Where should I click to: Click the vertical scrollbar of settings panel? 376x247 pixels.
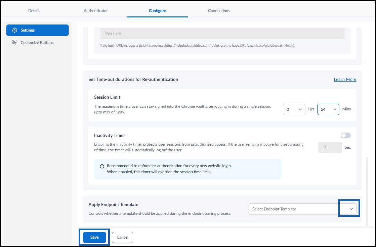coord(366,192)
